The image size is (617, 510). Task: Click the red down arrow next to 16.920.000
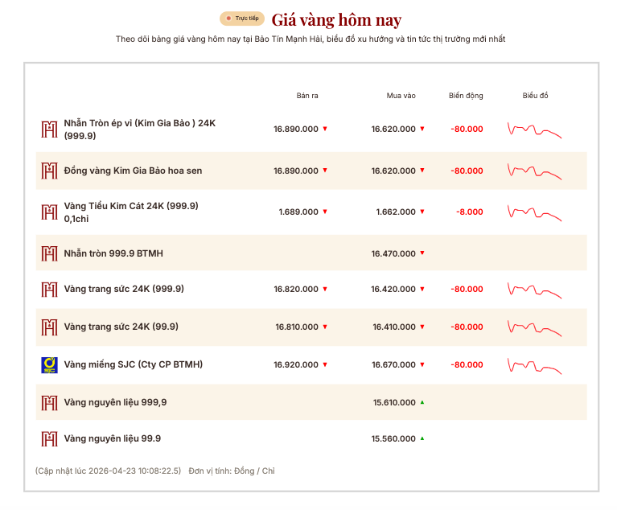coord(325,364)
